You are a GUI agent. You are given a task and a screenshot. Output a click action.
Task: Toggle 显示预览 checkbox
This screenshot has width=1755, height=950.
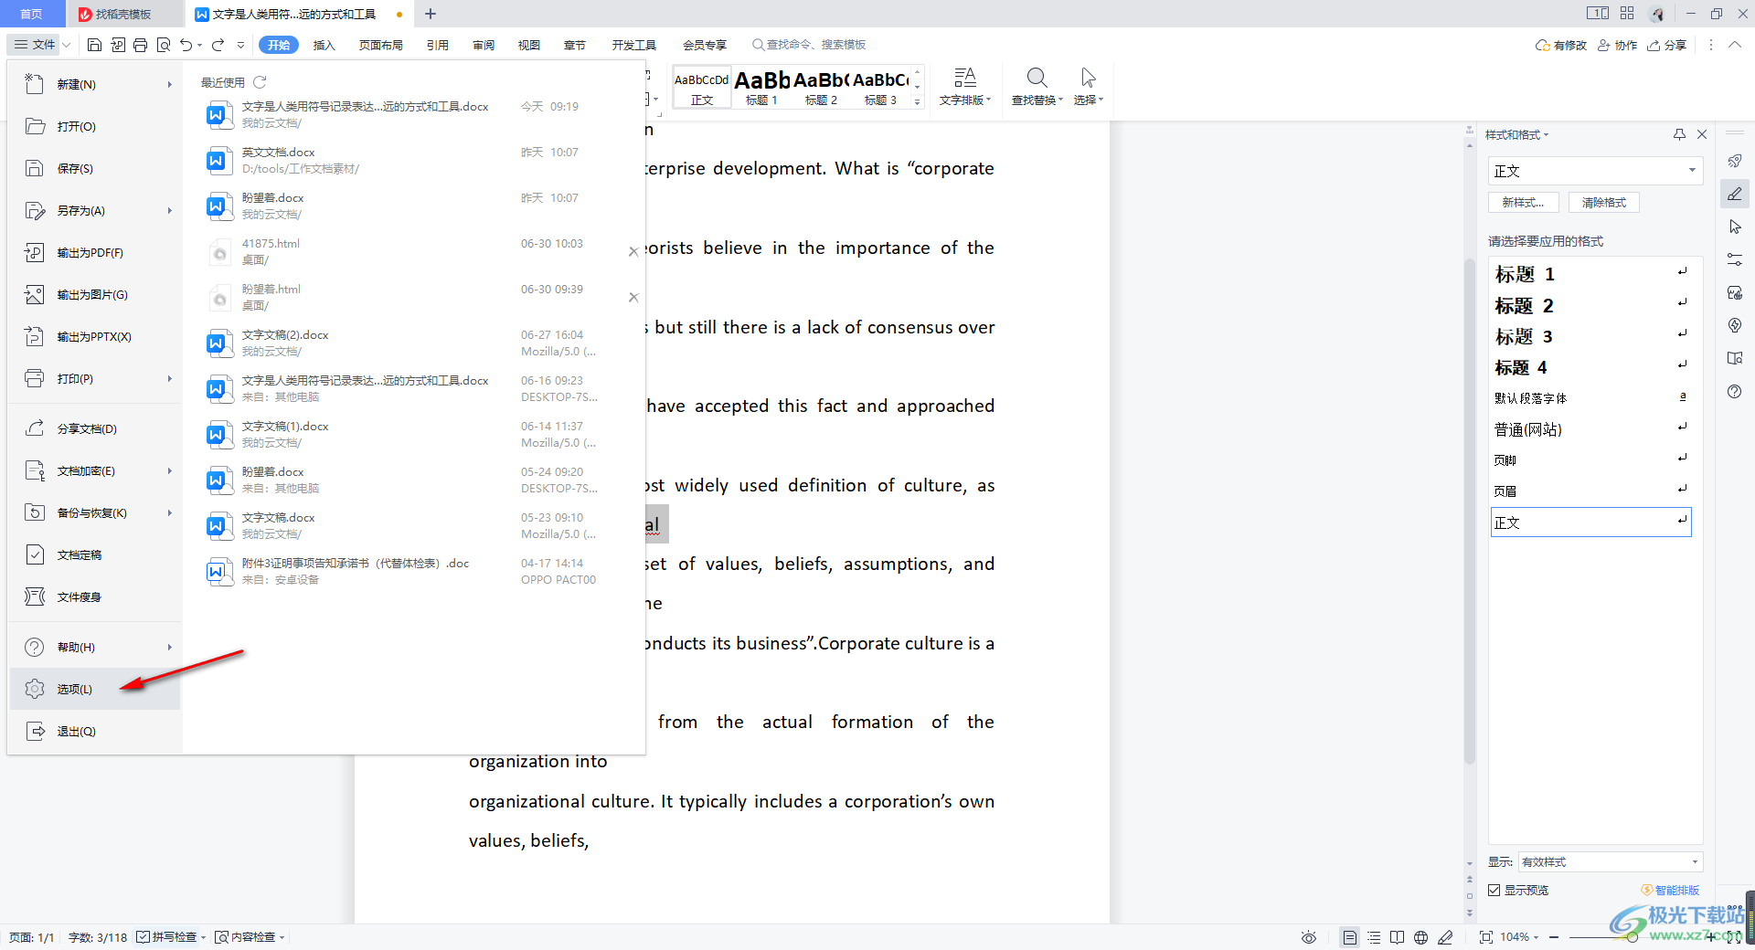coord(1494,890)
